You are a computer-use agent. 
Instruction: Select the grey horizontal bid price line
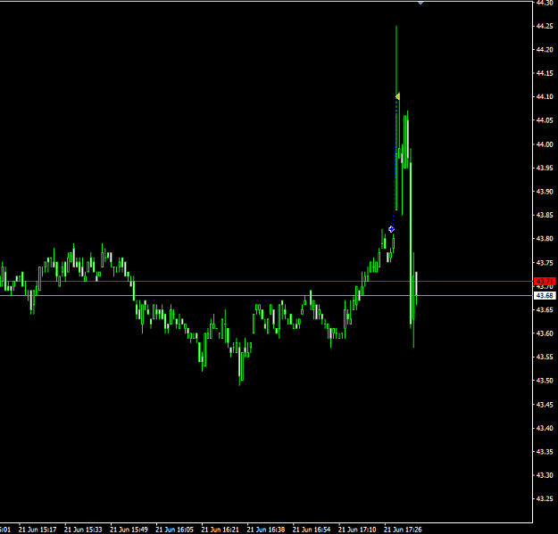click(266, 296)
